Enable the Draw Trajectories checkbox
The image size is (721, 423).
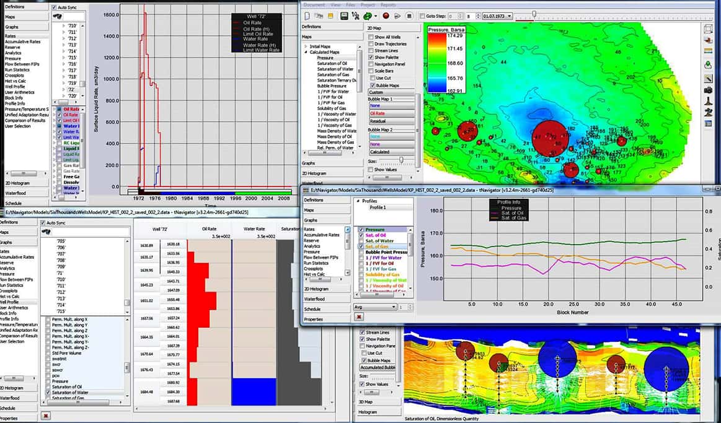pos(371,43)
